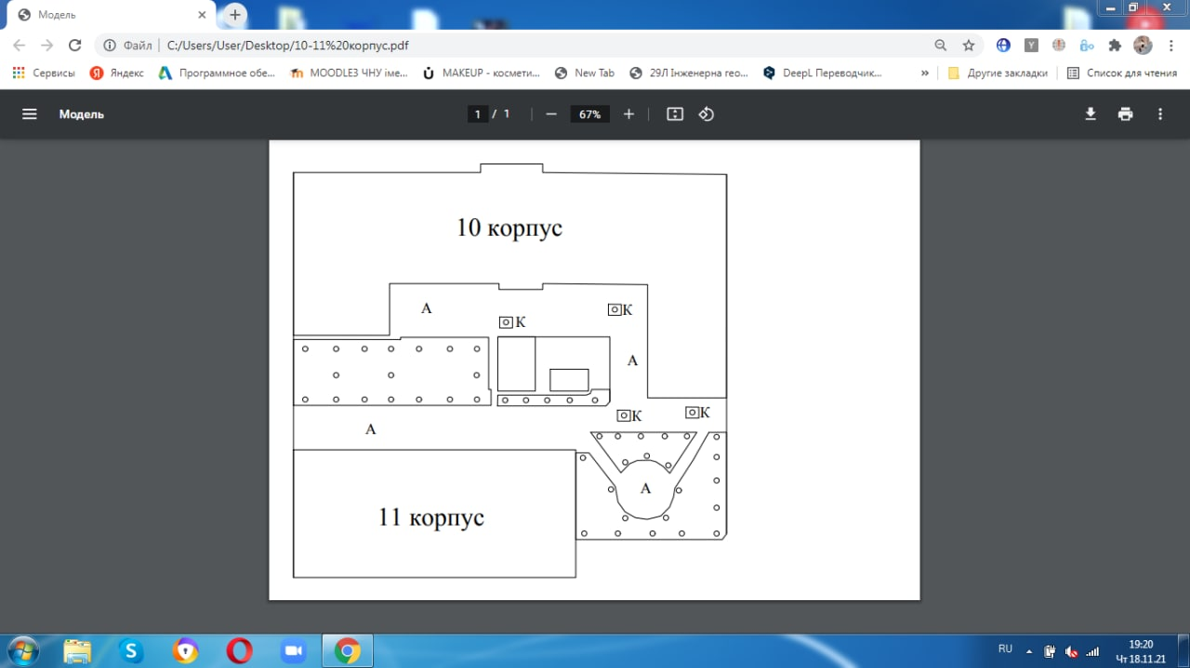This screenshot has height=668, width=1190.
Task: Open the 29Л Інженерна гео... bookmark
Action: [689, 72]
